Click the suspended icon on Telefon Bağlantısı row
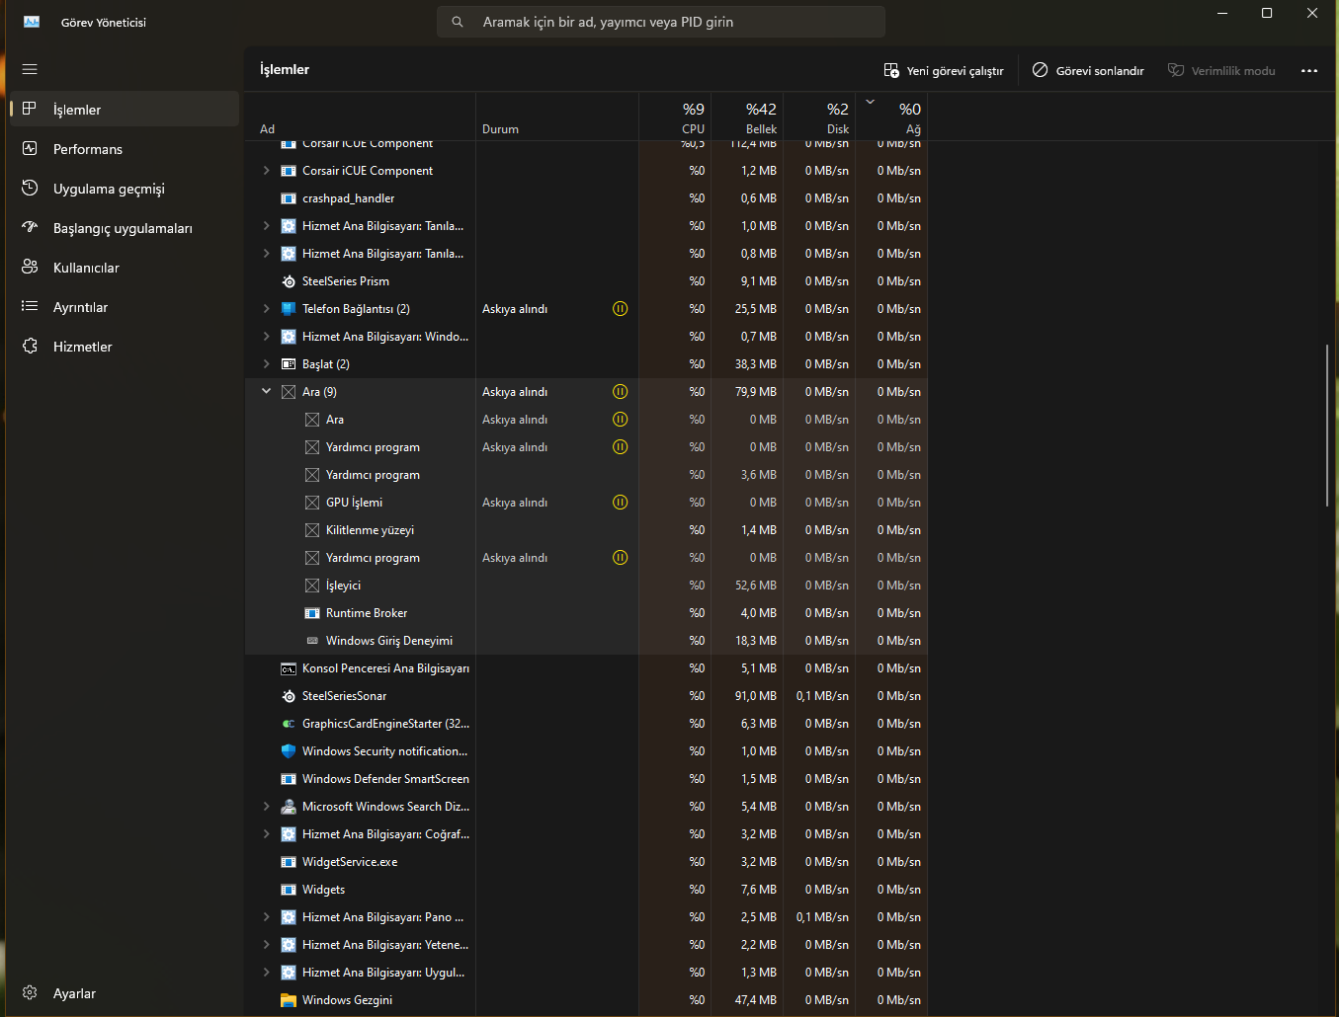This screenshot has height=1017, width=1339. pos(620,309)
